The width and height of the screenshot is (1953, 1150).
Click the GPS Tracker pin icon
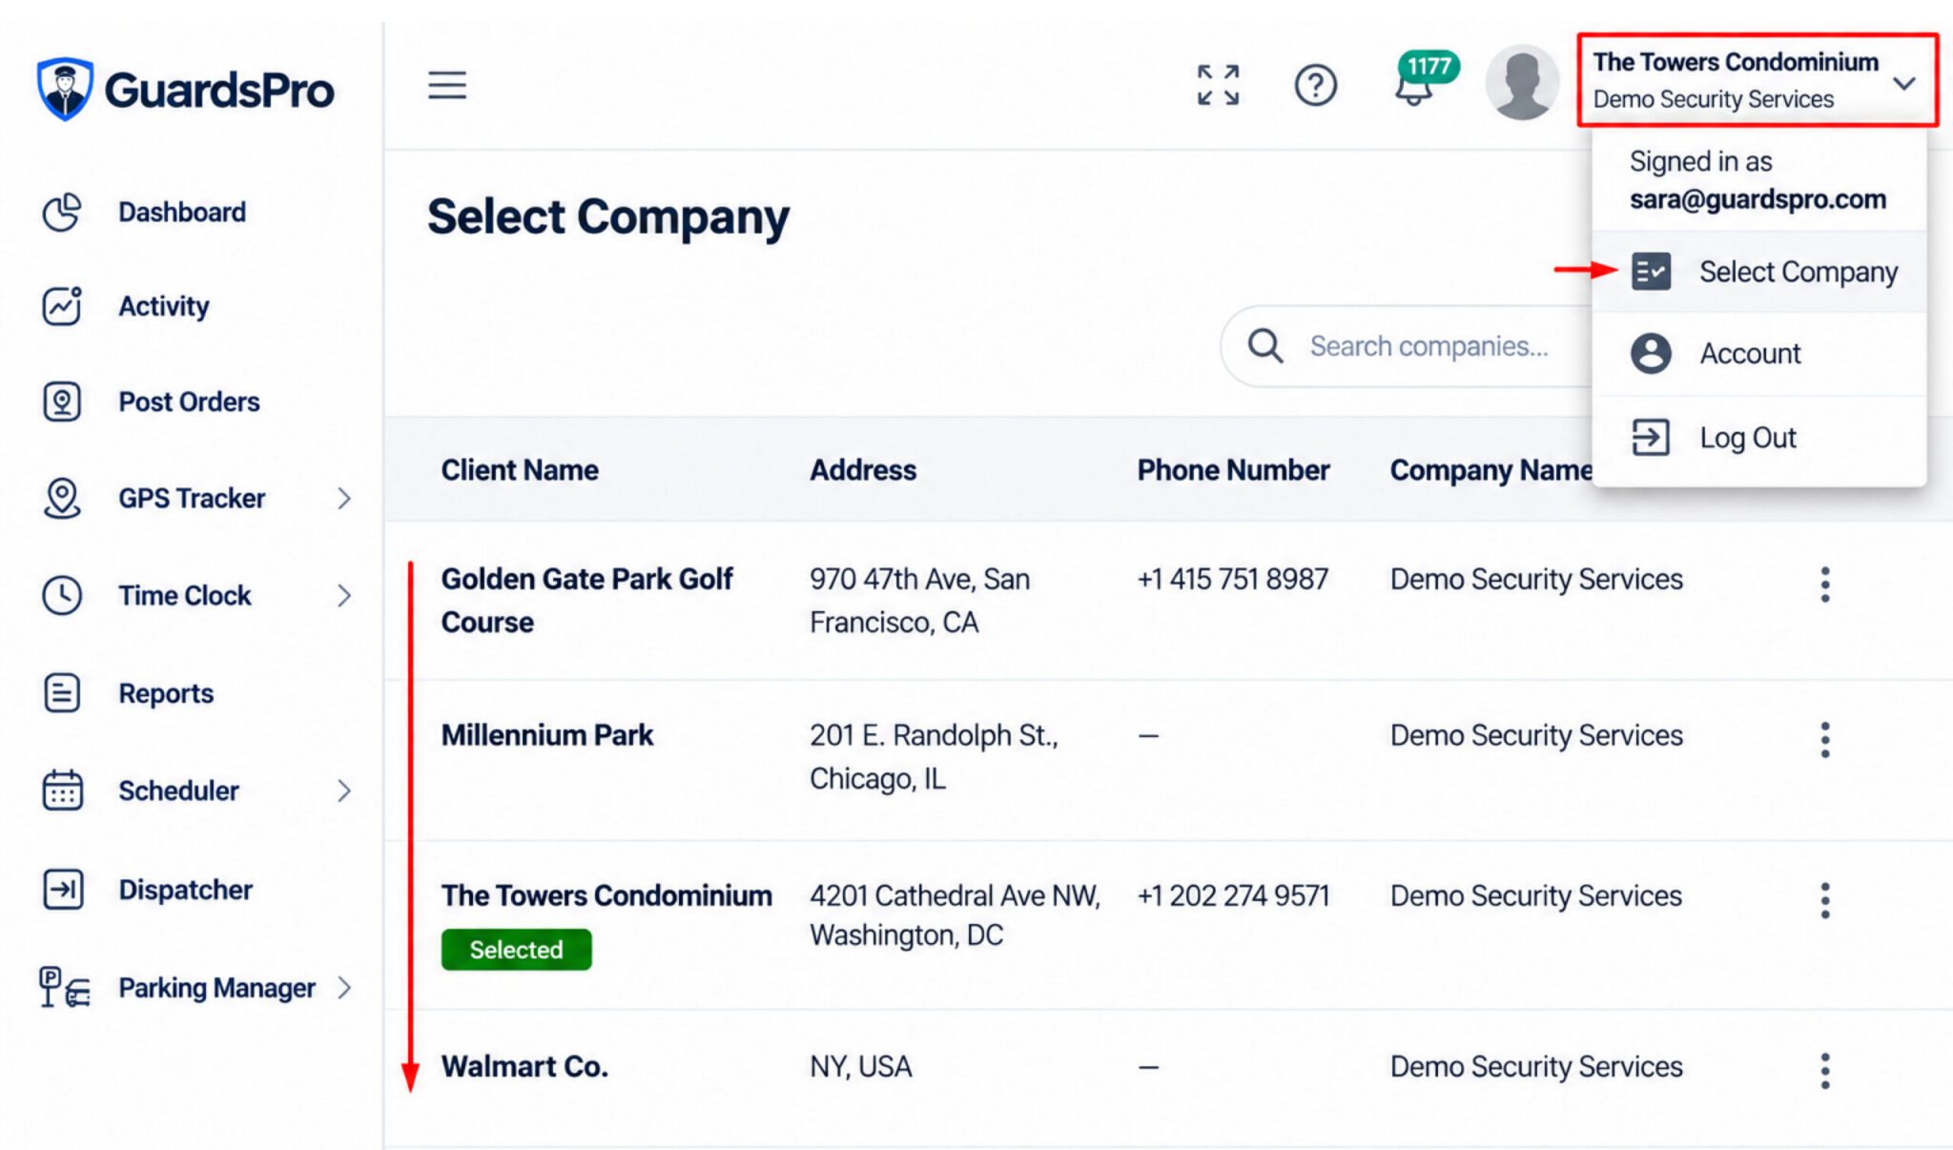pyautogui.click(x=62, y=498)
